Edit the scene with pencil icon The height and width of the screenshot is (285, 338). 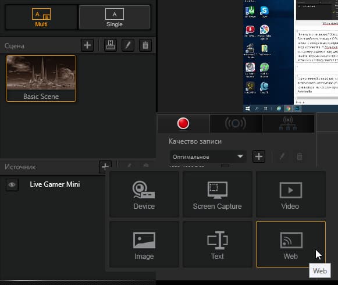pos(128,45)
